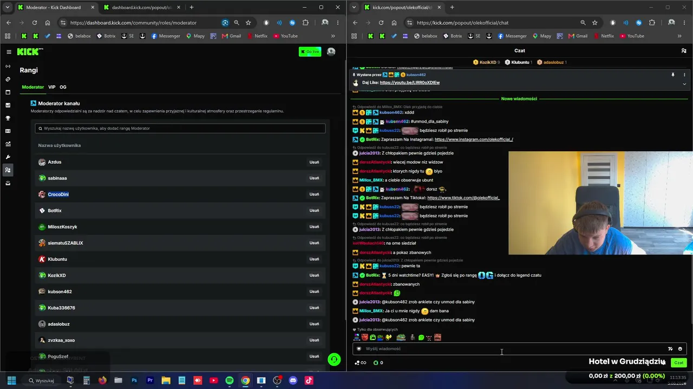Open the stream broadcast sidebar icon
The image size is (693, 389).
click(8, 66)
